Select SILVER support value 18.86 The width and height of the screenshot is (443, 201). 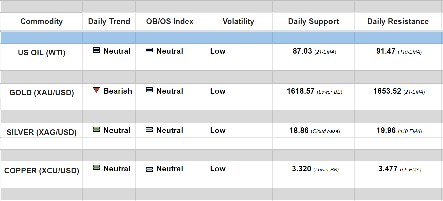pos(299,130)
